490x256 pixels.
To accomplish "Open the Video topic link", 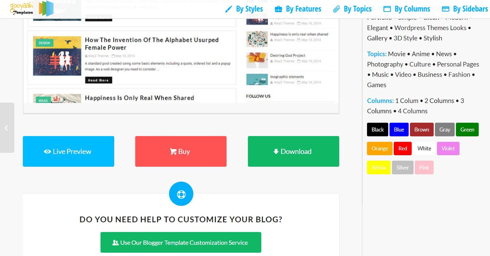I will click(x=403, y=75).
